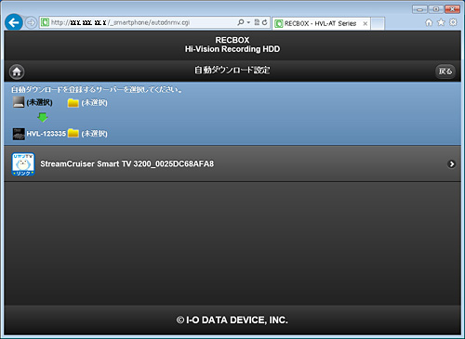Click the green download arrow icon

[43, 117]
